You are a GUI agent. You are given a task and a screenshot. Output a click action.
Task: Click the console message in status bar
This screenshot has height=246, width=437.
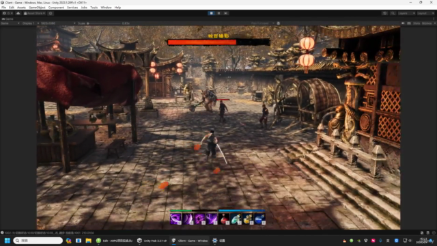[49, 232]
